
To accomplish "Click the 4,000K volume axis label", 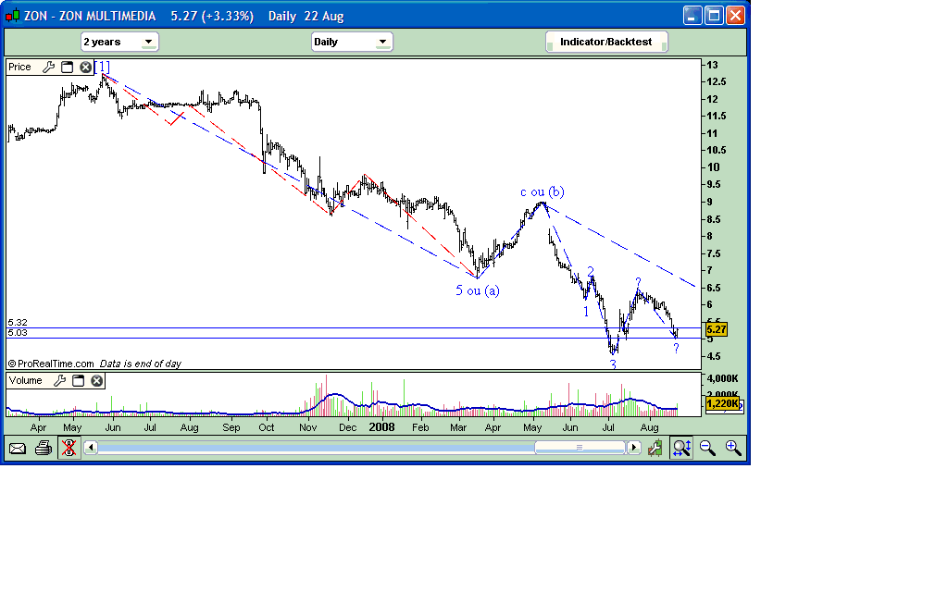I will click(723, 378).
